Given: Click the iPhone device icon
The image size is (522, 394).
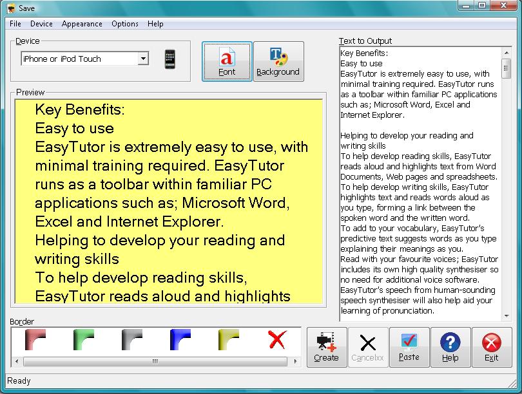Looking at the screenshot, I should point(169,59).
